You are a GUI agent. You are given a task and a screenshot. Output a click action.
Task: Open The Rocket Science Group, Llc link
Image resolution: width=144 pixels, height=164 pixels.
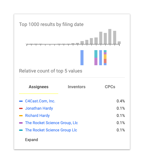tap(51, 123)
